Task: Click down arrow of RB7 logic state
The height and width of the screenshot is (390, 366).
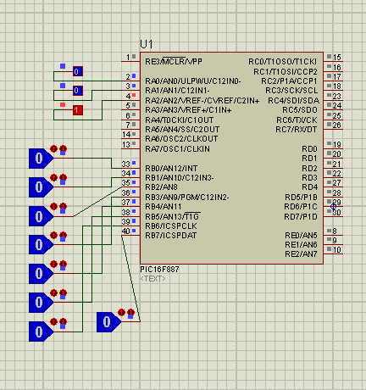Action: click(130, 312)
